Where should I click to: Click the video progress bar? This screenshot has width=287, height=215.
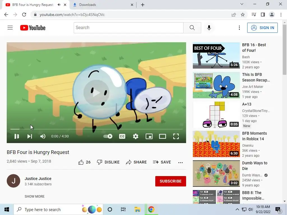(x=96, y=129)
